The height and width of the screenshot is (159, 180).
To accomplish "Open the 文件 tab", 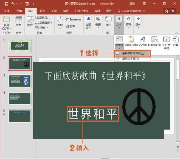I will tap(6, 11).
